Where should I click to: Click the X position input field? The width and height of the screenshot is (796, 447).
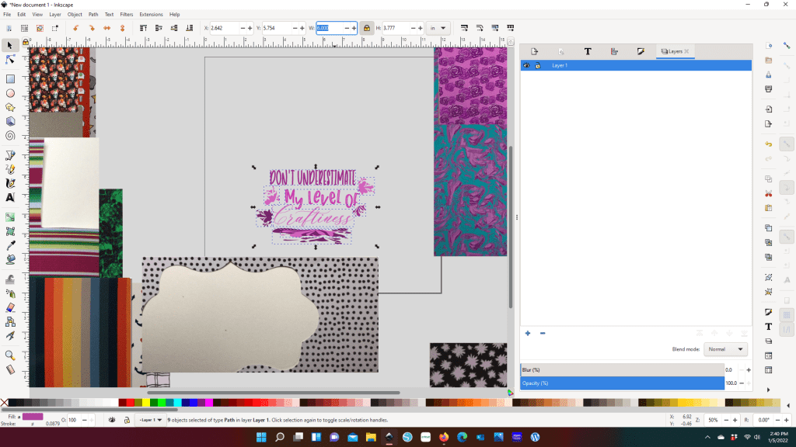(222, 28)
